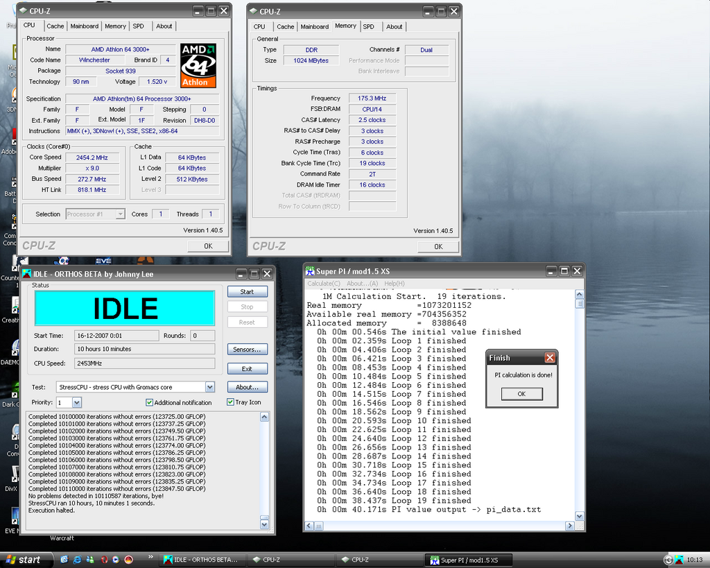Click the Rounds field in ORTHOS
710x568 pixels.
pyautogui.click(x=202, y=336)
